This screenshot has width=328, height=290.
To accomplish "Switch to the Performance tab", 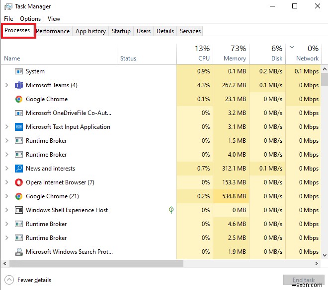I will [53, 31].
